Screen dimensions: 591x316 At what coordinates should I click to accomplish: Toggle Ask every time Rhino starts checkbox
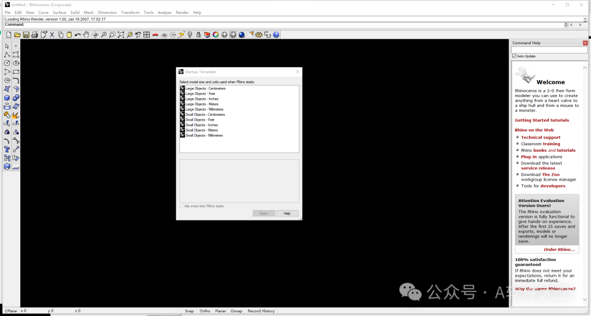coord(182,206)
